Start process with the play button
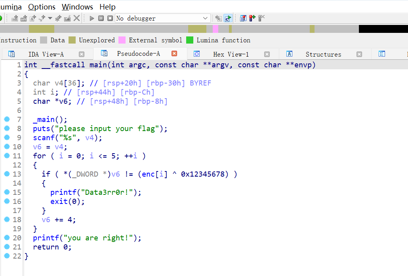 click(x=92, y=18)
